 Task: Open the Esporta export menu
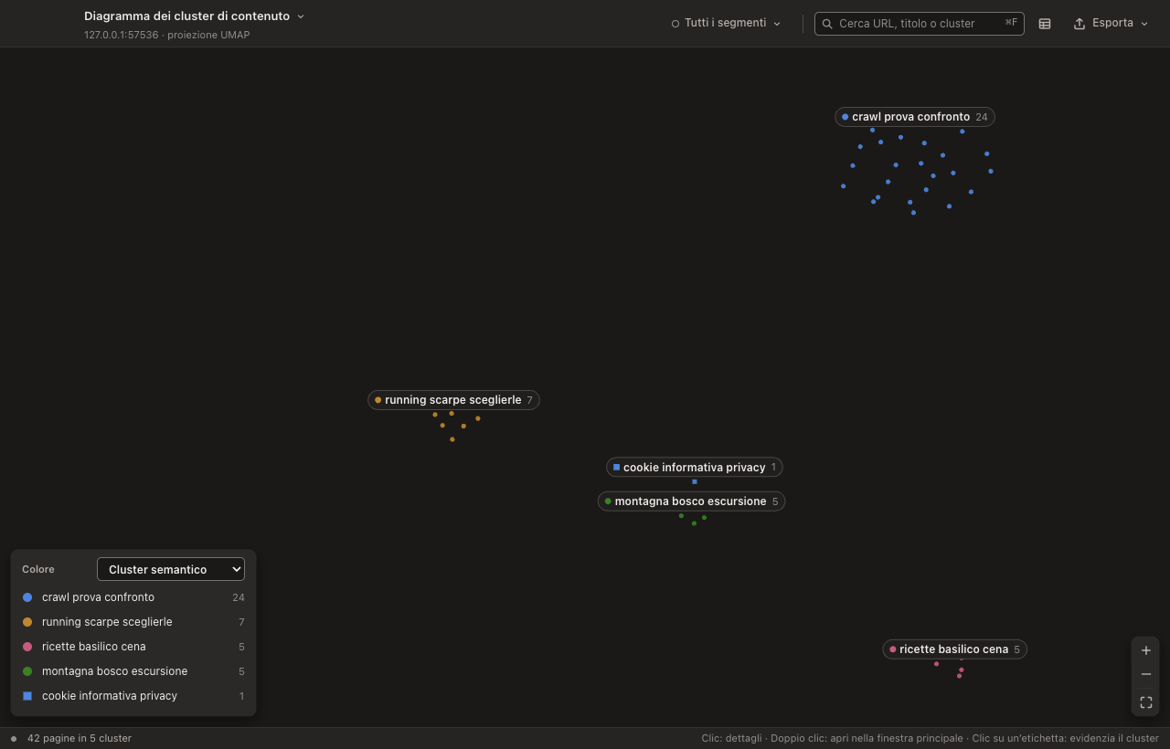pyautogui.click(x=1111, y=23)
